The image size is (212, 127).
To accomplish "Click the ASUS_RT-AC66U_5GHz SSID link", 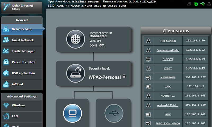I will (x=110, y=6).
